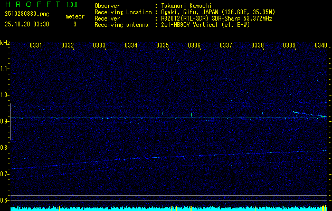
Task: Click the 0.6 frequency axis label
Action: coord(5,200)
